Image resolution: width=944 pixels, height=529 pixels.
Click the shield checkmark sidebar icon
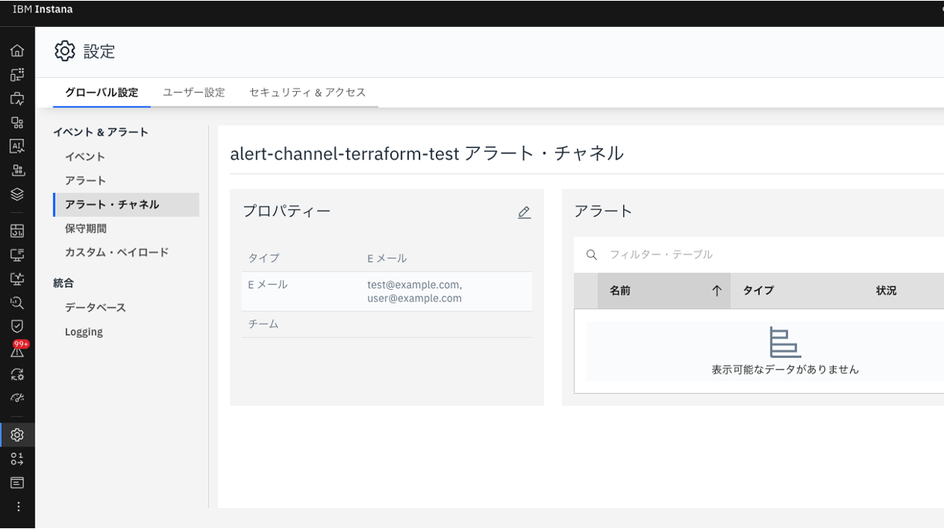tap(17, 325)
